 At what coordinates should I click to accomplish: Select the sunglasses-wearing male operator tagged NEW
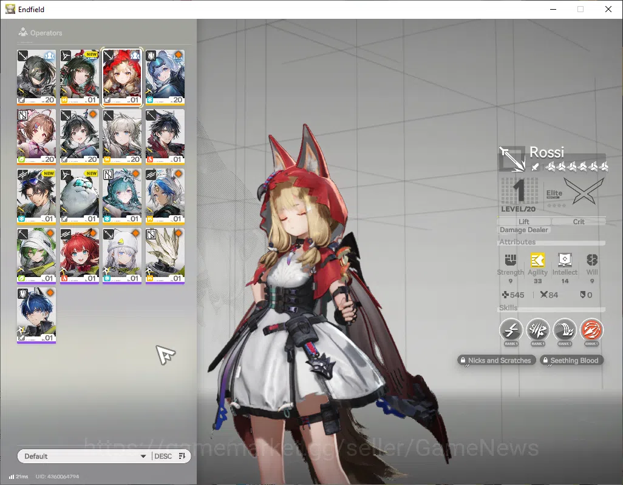coord(36,196)
